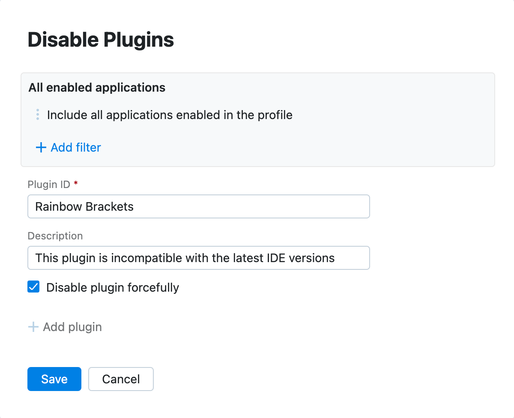The width and height of the screenshot is (514, 418).
Task: Click the Description input field
Action: click(x=198, y=258)
